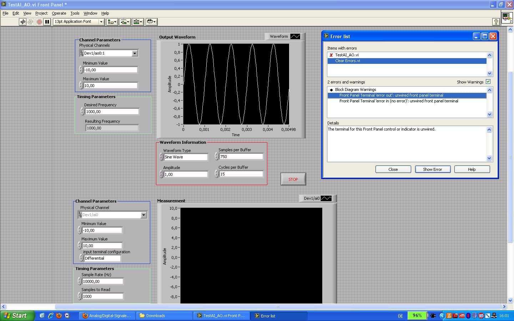The height and width of the screenshot is (321, 514).
Task: Click the Show Error button
Action: [432, 169]
